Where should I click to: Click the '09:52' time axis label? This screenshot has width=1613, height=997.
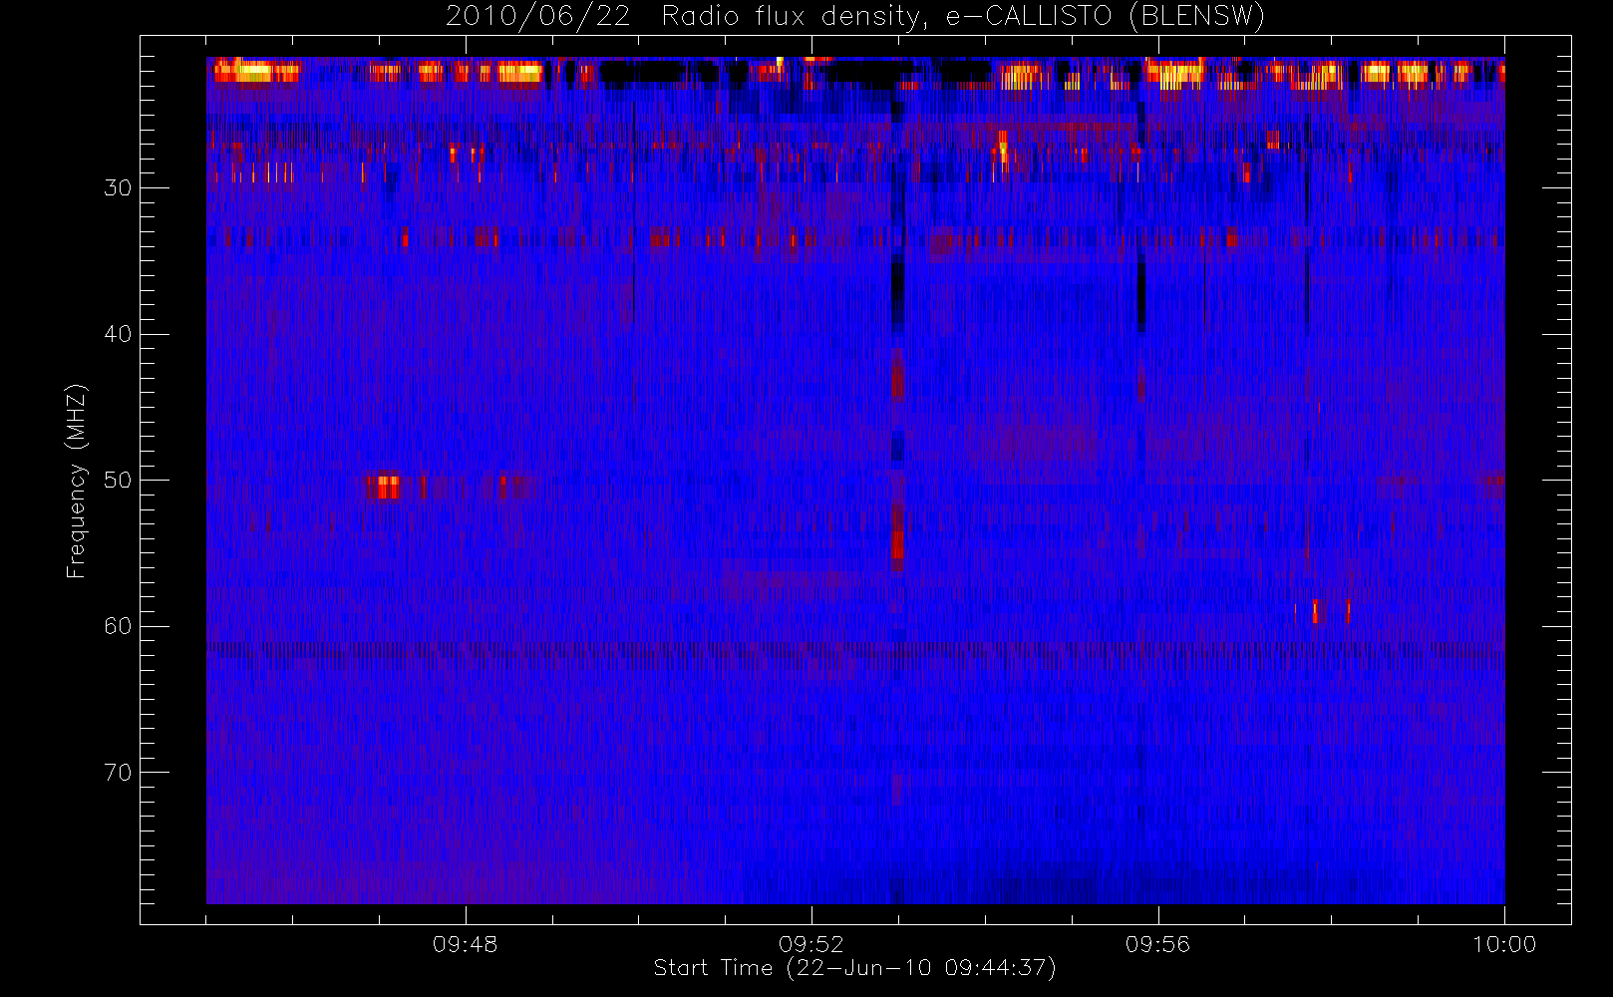coord(810,944)
